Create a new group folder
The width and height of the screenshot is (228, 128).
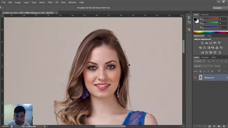(x=219, y=127)
